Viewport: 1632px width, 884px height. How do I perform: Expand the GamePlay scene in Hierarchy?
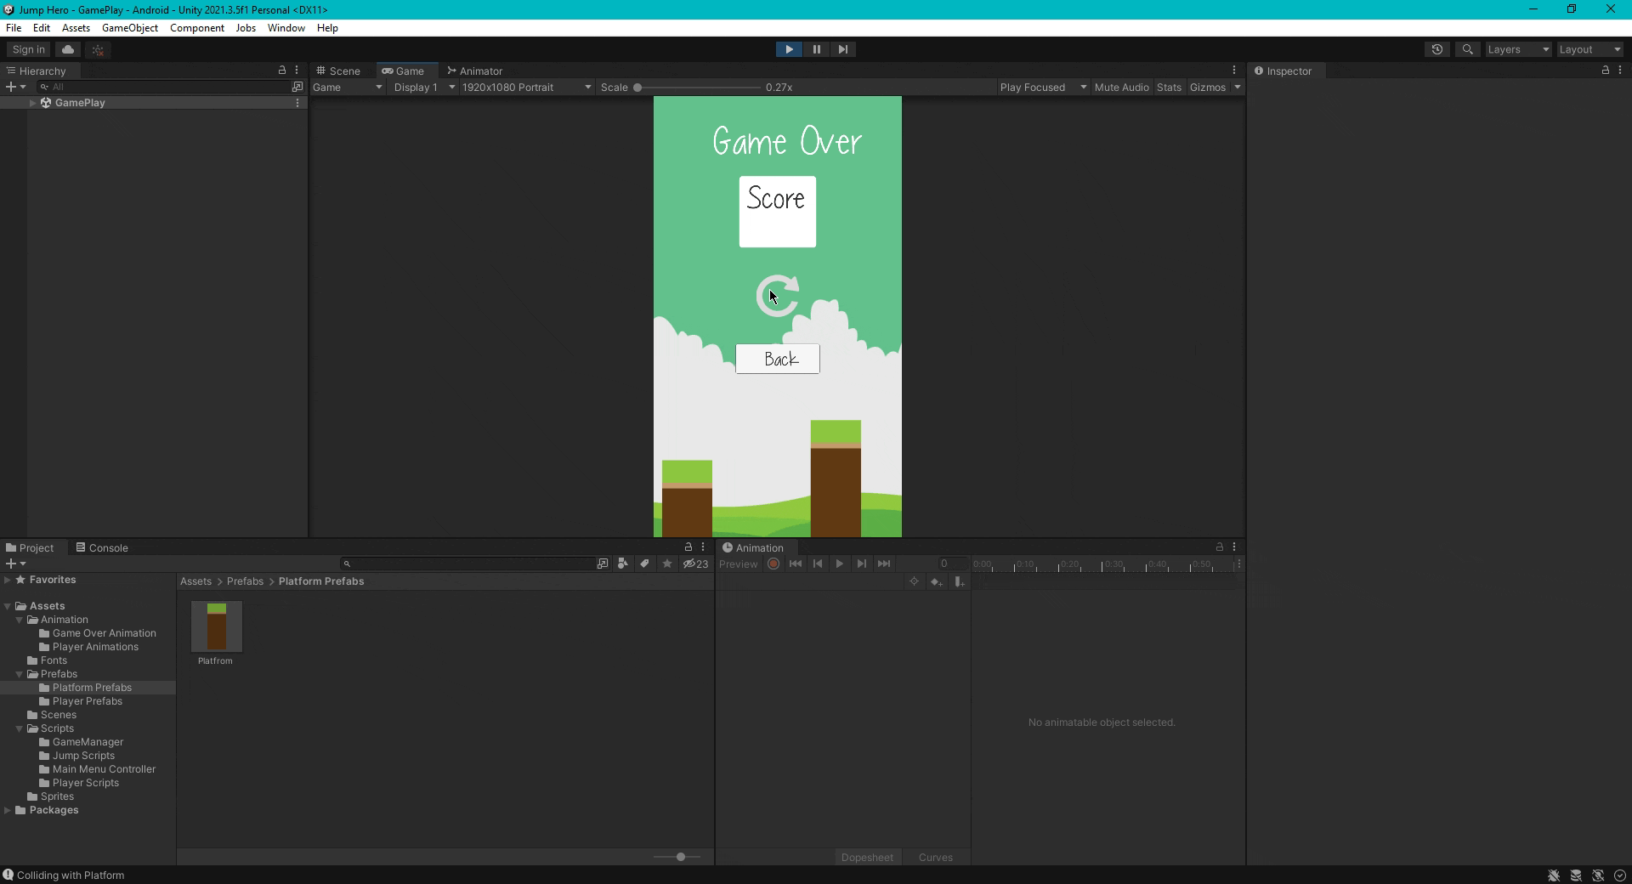[x=32, y=103]
